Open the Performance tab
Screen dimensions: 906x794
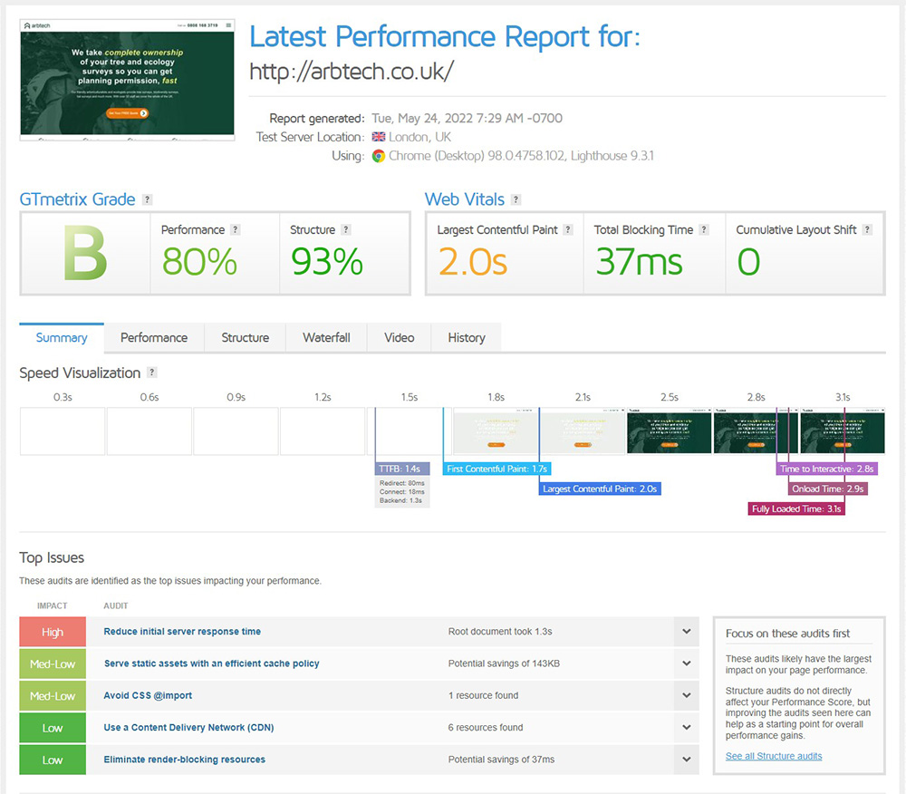pos(154,337)
